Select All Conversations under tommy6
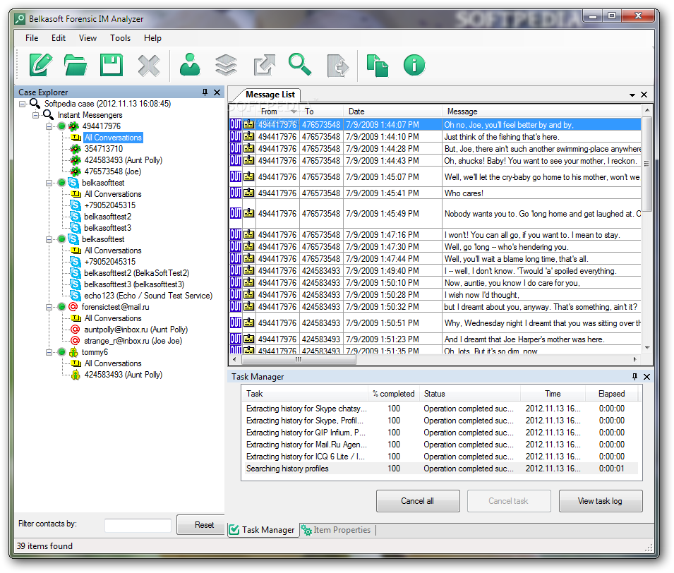674x573 pixels. pyautogui.click(x=113, y=363)
